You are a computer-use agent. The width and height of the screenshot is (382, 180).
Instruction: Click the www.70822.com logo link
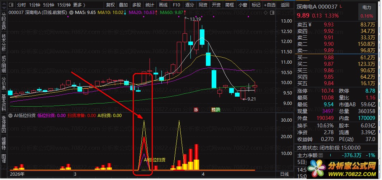click(353, 174)
